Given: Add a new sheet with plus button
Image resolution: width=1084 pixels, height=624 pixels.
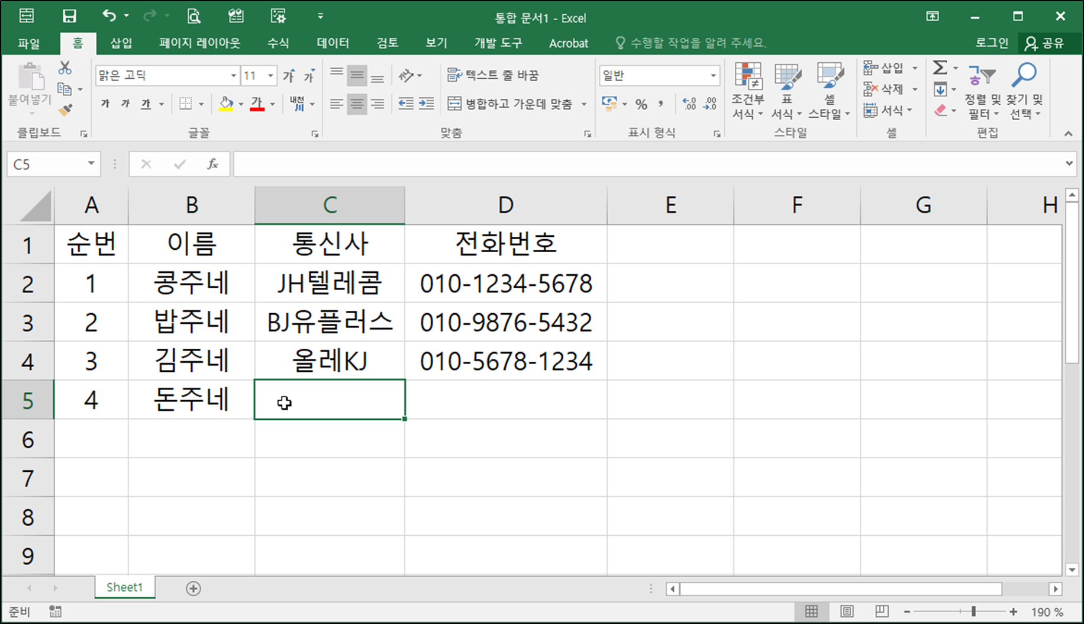Looking at the screenshot, I should (193, 588).
